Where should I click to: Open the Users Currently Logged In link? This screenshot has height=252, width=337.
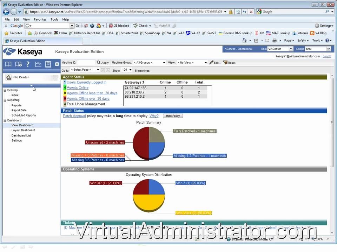click(x=86, y=82)
